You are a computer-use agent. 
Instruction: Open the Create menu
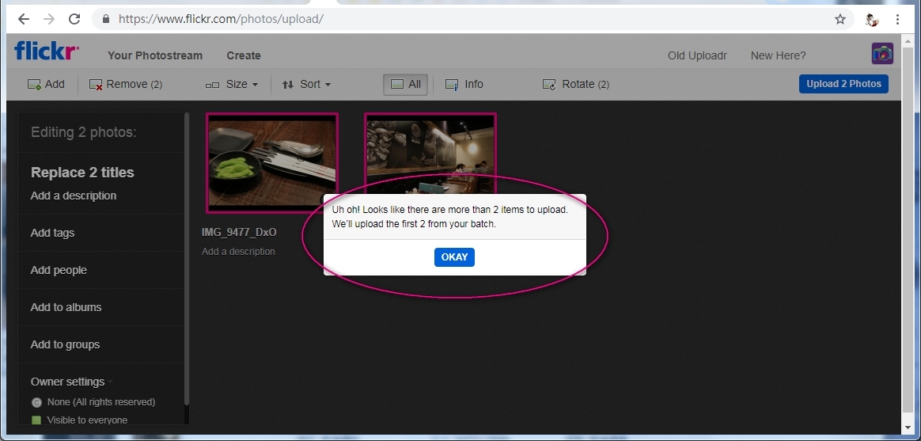pyautogui.click(x=244, y=55)
